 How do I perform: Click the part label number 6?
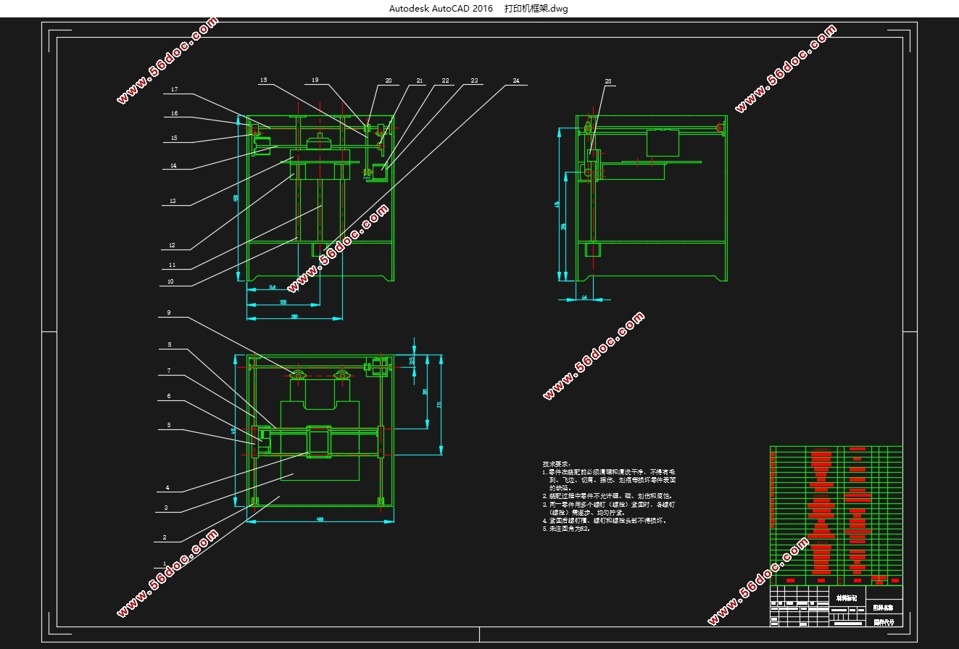[x=168, y=396]
